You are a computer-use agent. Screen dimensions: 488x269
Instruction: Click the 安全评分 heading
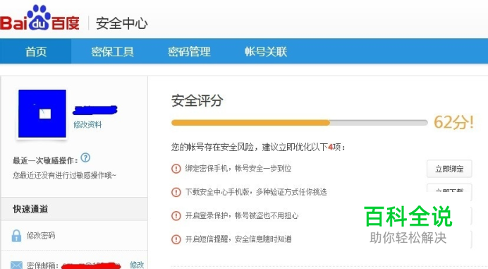pyautogui.click(x=197, y=101)
